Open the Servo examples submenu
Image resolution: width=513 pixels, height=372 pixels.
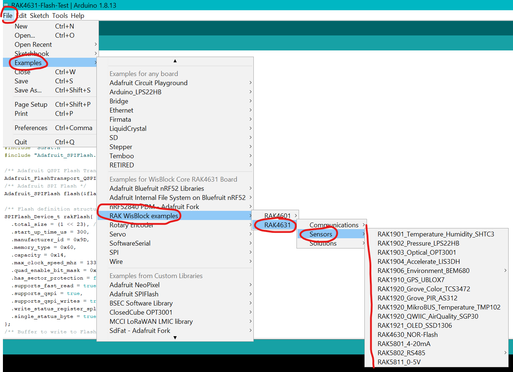pyautogui.click(x=175, y=234)
